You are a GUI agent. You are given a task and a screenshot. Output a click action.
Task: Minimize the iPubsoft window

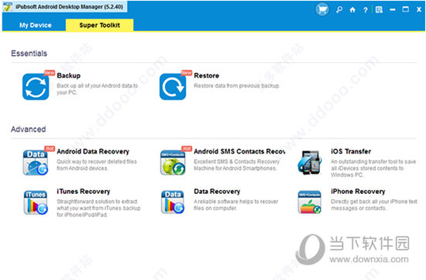click(x=393, y=10)
